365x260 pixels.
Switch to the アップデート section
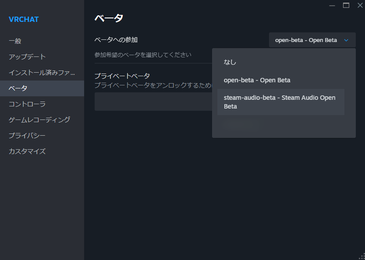coord(27,57)
